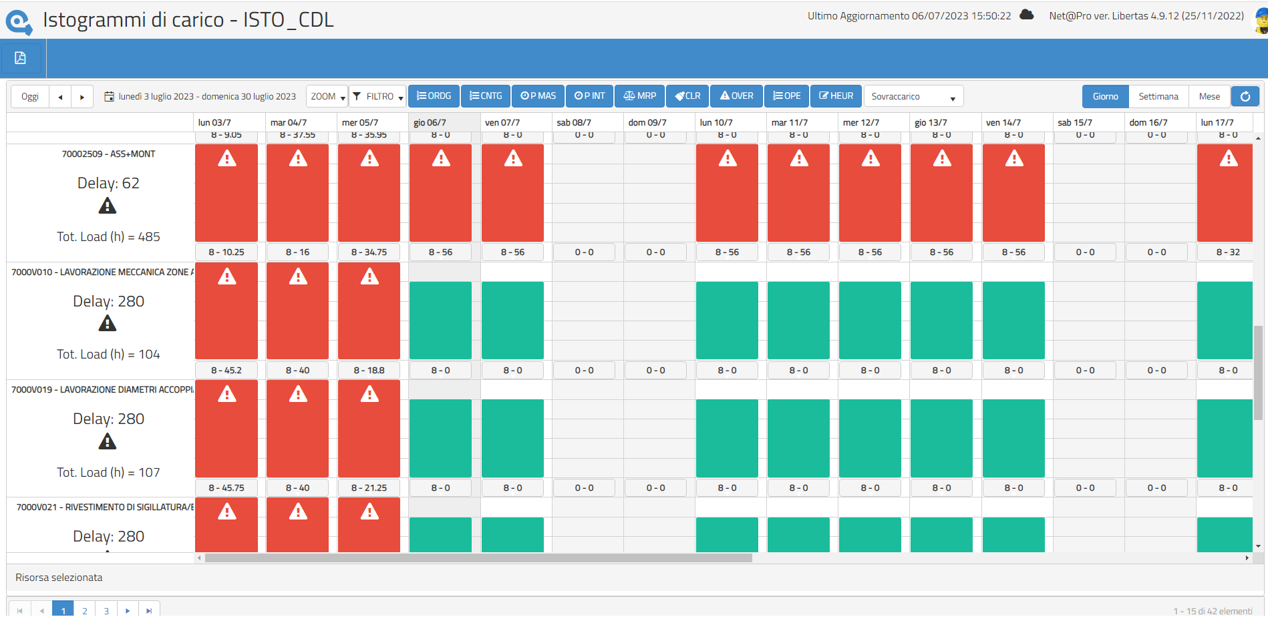
Task: Click the Oggi button
Action: coord(29,96)
